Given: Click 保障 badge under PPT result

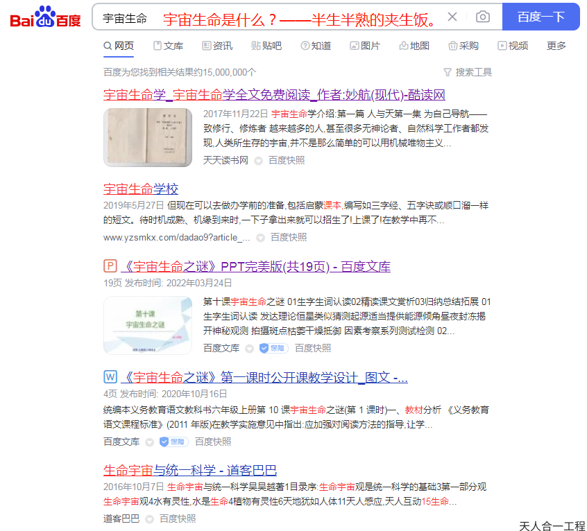Looking at the screenshot, I should [x=273, y=348].
